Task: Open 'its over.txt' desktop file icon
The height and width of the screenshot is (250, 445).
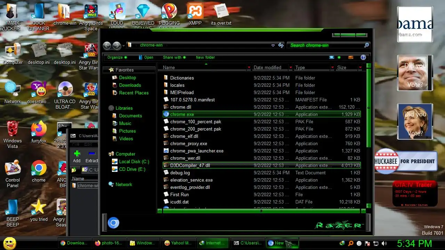Action: [221, 11]
